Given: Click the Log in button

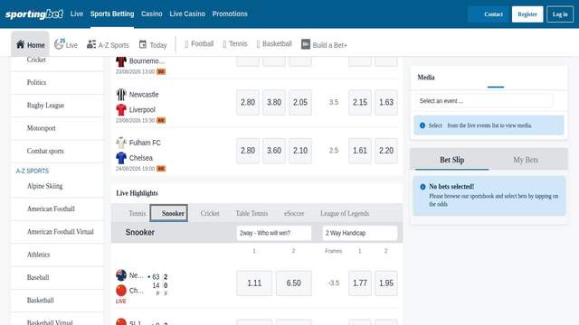Looking at the screenshot, I should [560, 14].
